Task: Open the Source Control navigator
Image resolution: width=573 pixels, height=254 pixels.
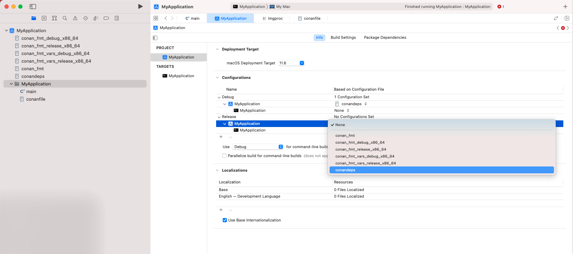Action: (44, 18)
